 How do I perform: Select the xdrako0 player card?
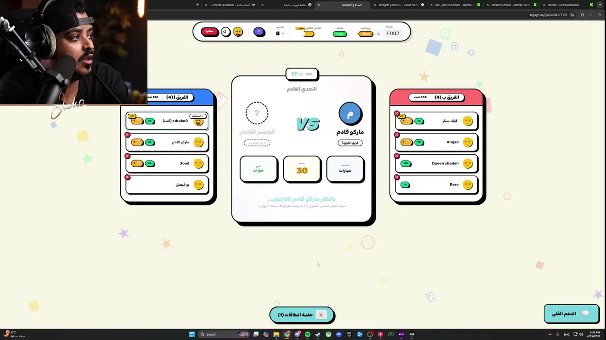pos(167,121)
